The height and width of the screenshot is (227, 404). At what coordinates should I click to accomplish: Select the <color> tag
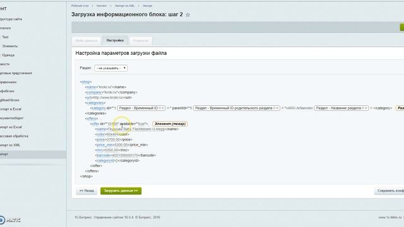101,134
